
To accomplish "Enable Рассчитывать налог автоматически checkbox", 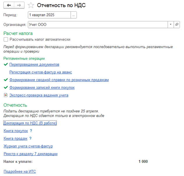I will click(6, 39).
